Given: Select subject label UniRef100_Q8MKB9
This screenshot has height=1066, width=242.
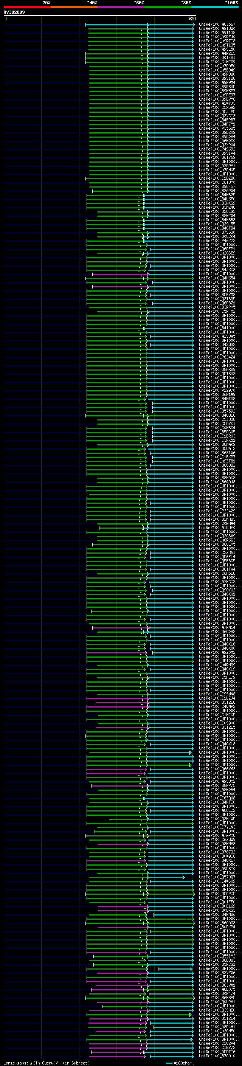Looking at the screenshot, I should tap(217, 369).
